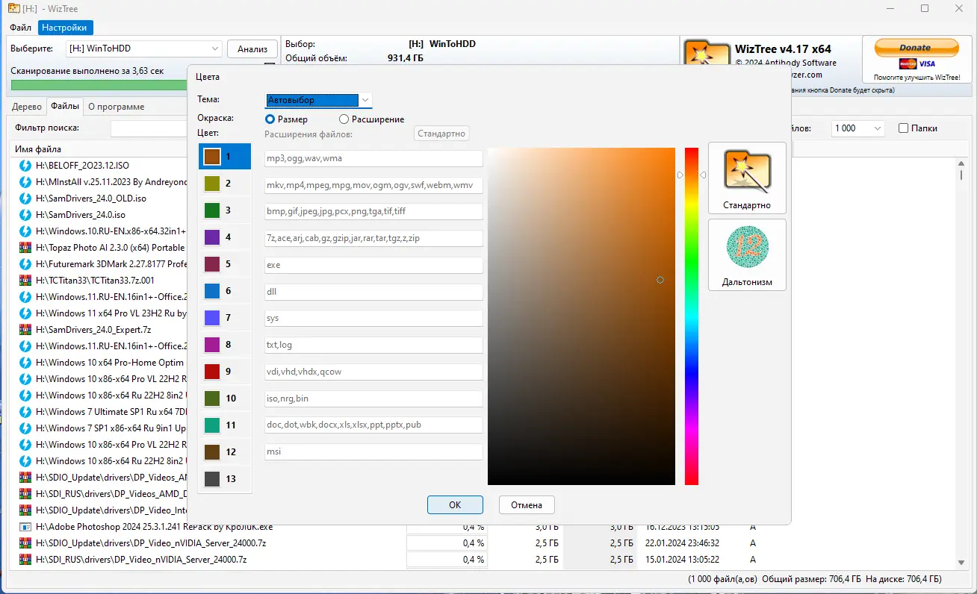
Task: Click the WizTree icon in the title bar
Action: [13, 8]
